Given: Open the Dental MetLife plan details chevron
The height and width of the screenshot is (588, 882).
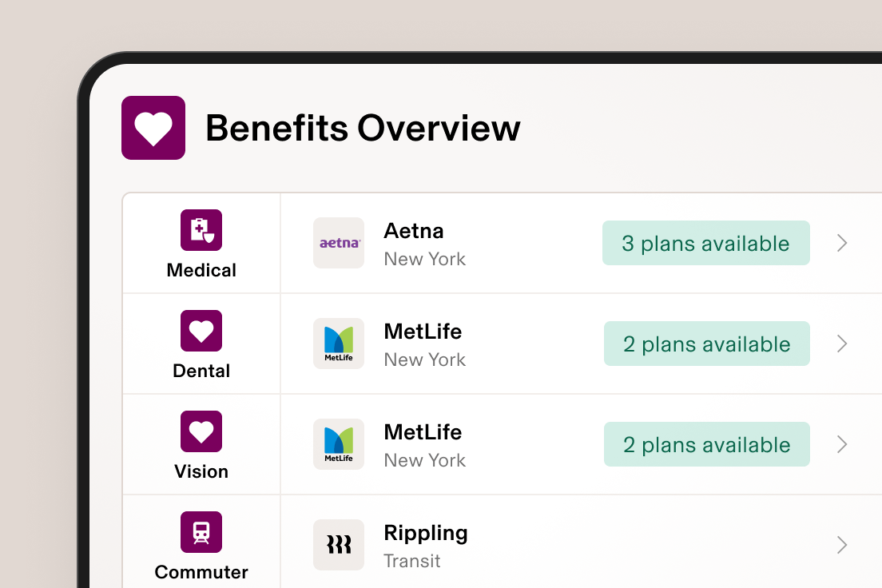Looking at the screenshot, I should coord(841,344).
